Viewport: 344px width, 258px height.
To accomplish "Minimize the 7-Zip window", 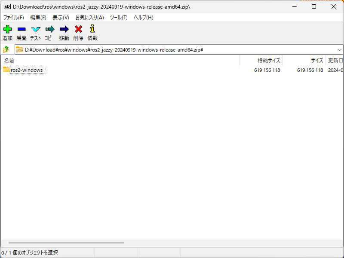I will point(295,6).
